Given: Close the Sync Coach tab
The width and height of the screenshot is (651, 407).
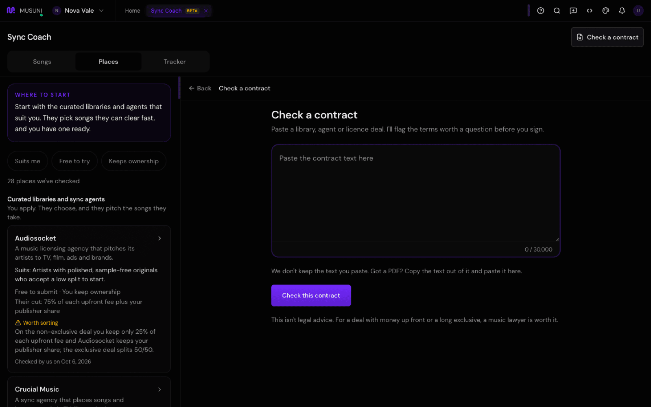Looking at the screenshot, I should 206,11.
